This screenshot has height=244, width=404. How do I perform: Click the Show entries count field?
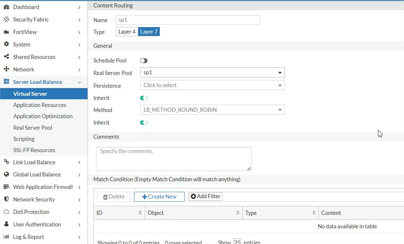tap(237, 242)
